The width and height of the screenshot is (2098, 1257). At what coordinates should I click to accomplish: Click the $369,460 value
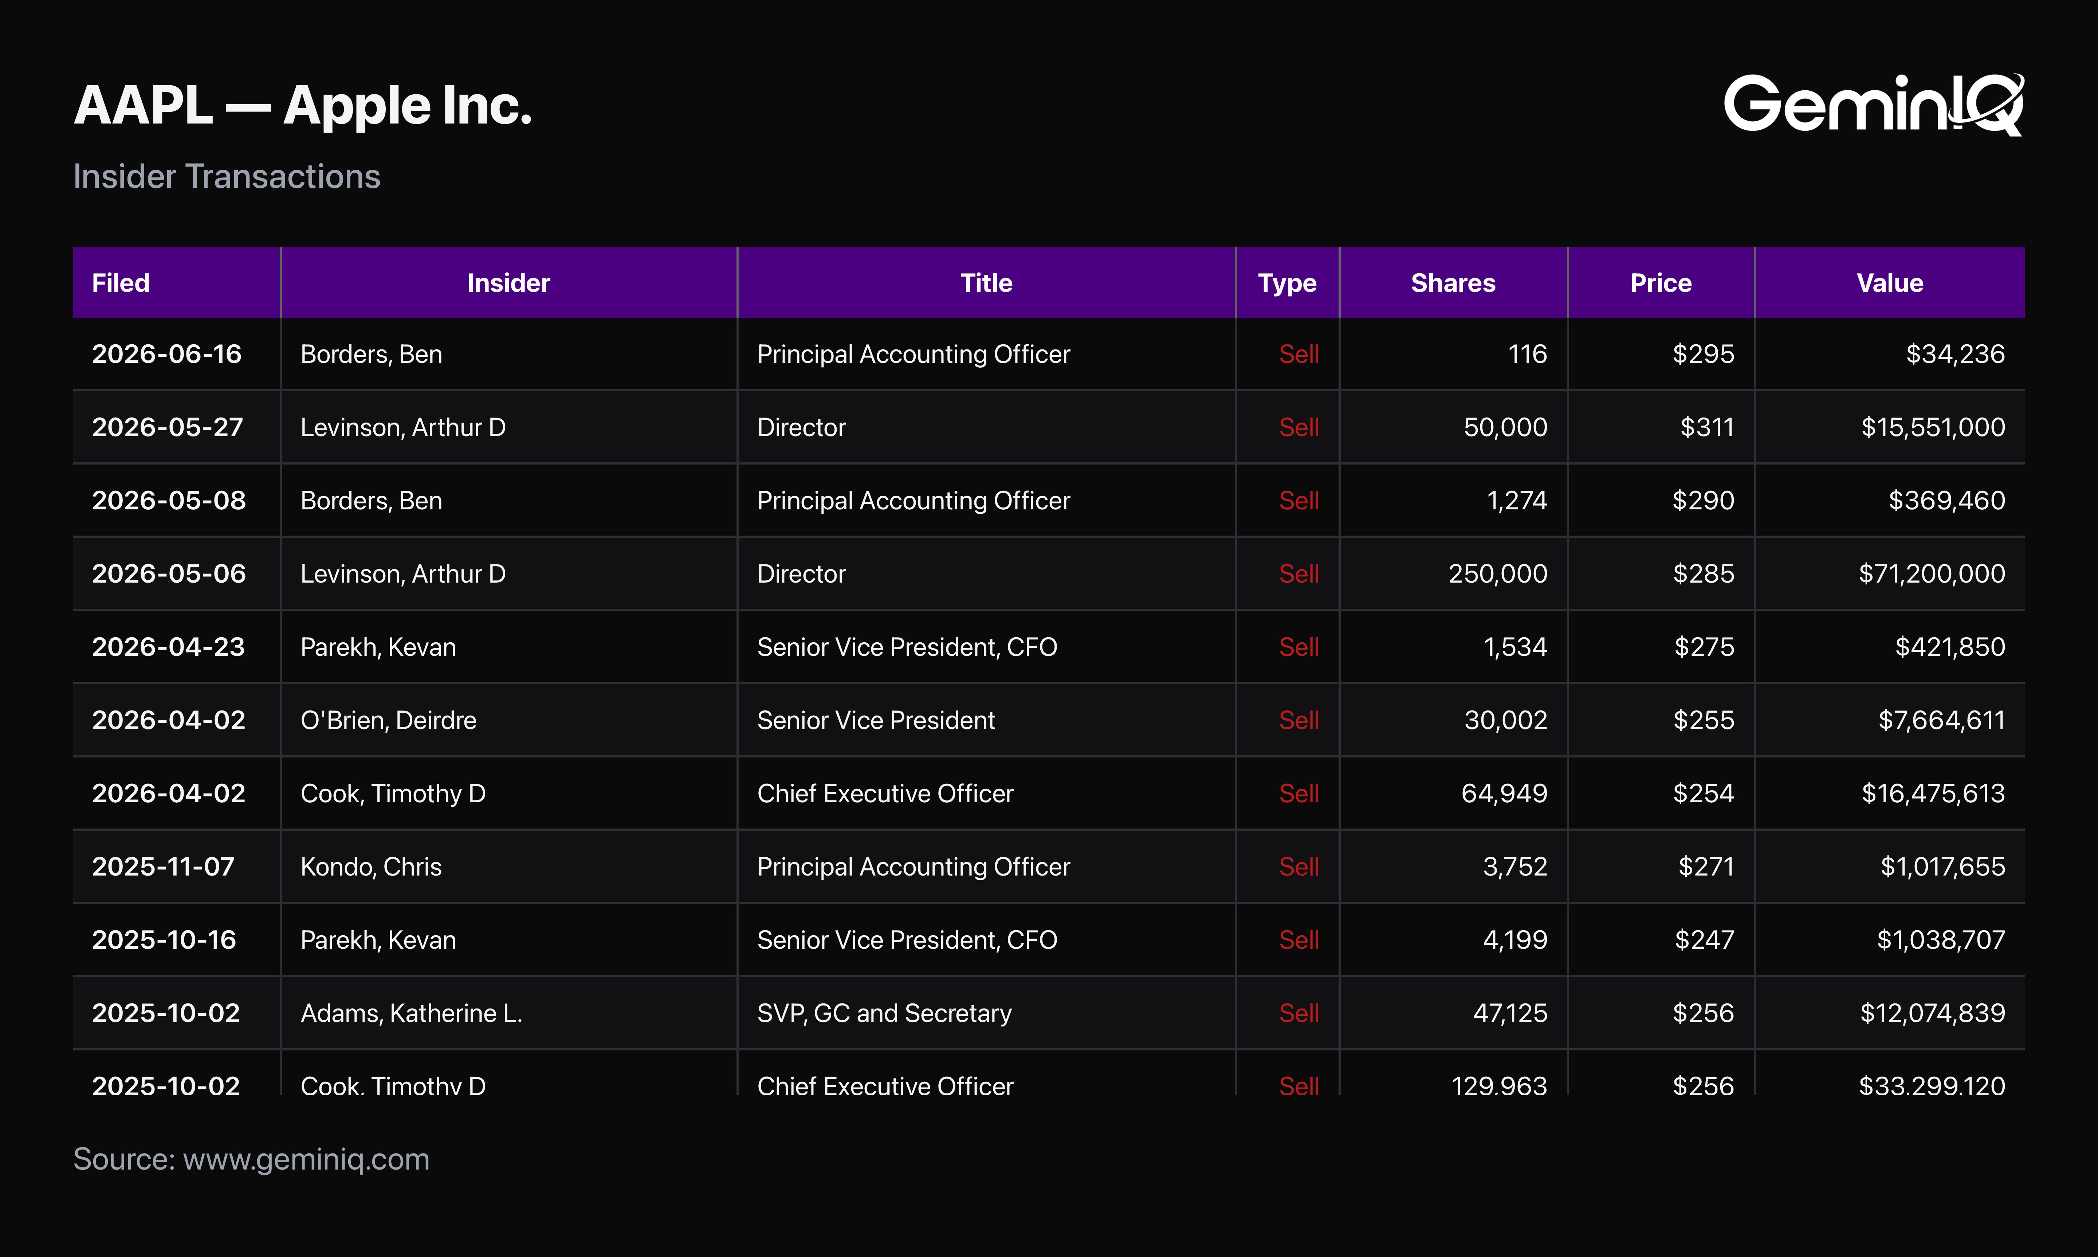point(1946,501)
